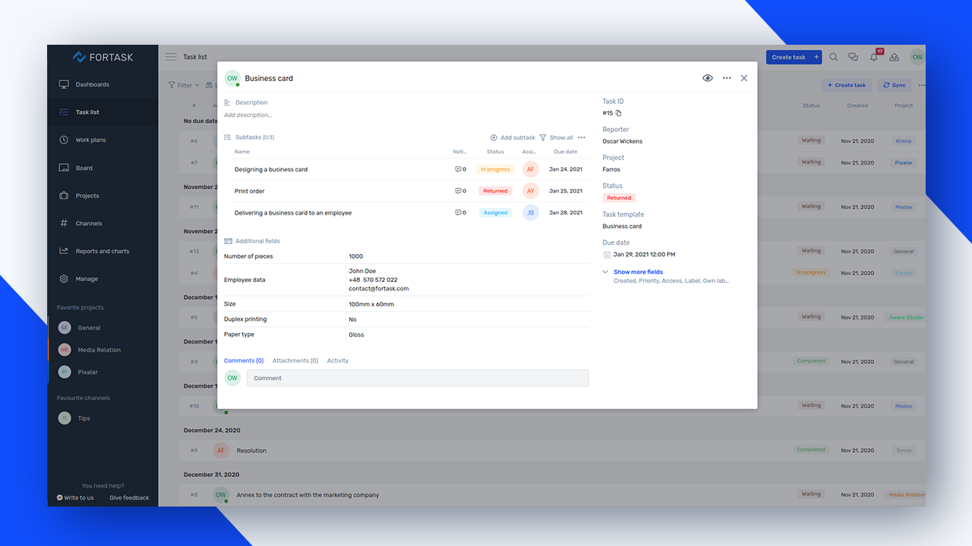Click the due date calendar icon
This screenshot has height=546, width=972.
pos(607,255)
